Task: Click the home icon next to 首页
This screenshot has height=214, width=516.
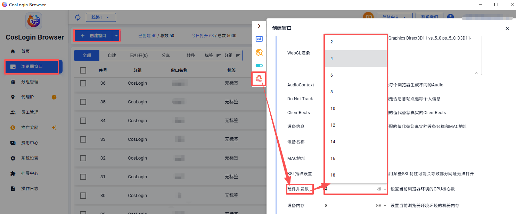Action: [13, 51]
